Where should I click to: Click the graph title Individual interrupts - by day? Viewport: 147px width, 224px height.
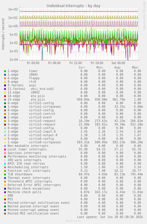click(73, 6)
